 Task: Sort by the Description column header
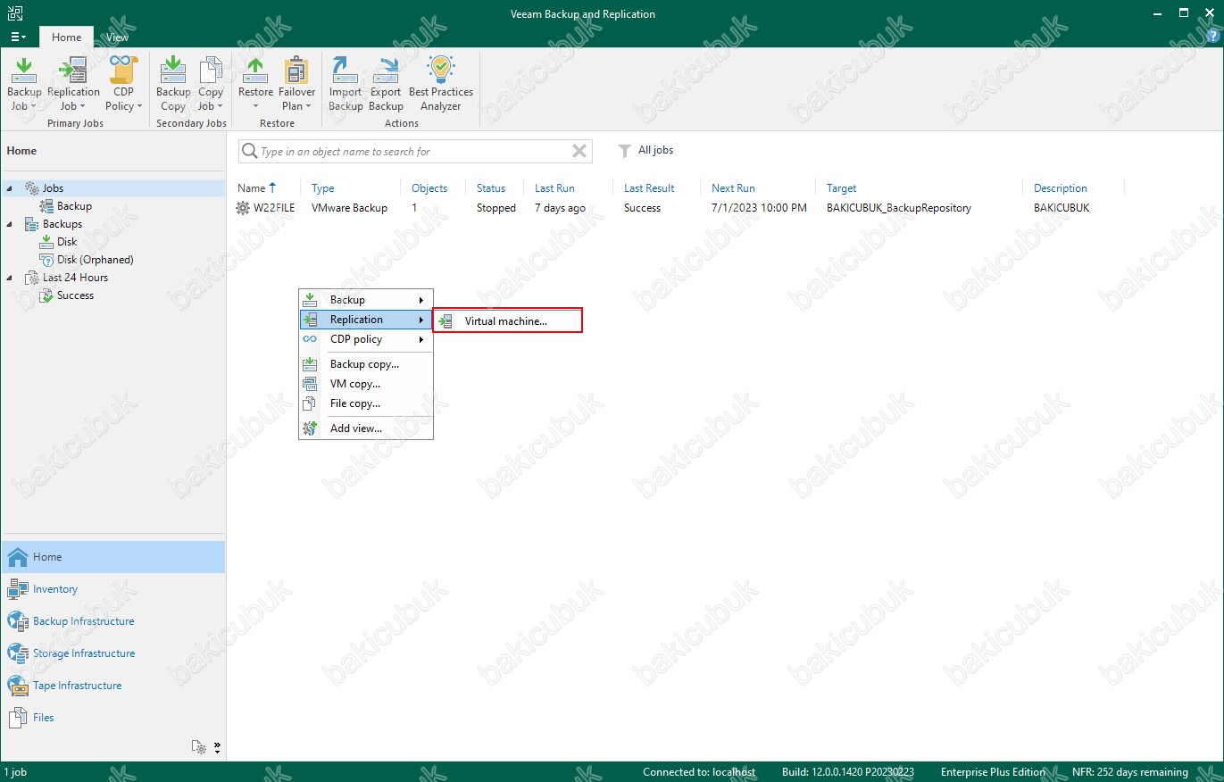1061,188
